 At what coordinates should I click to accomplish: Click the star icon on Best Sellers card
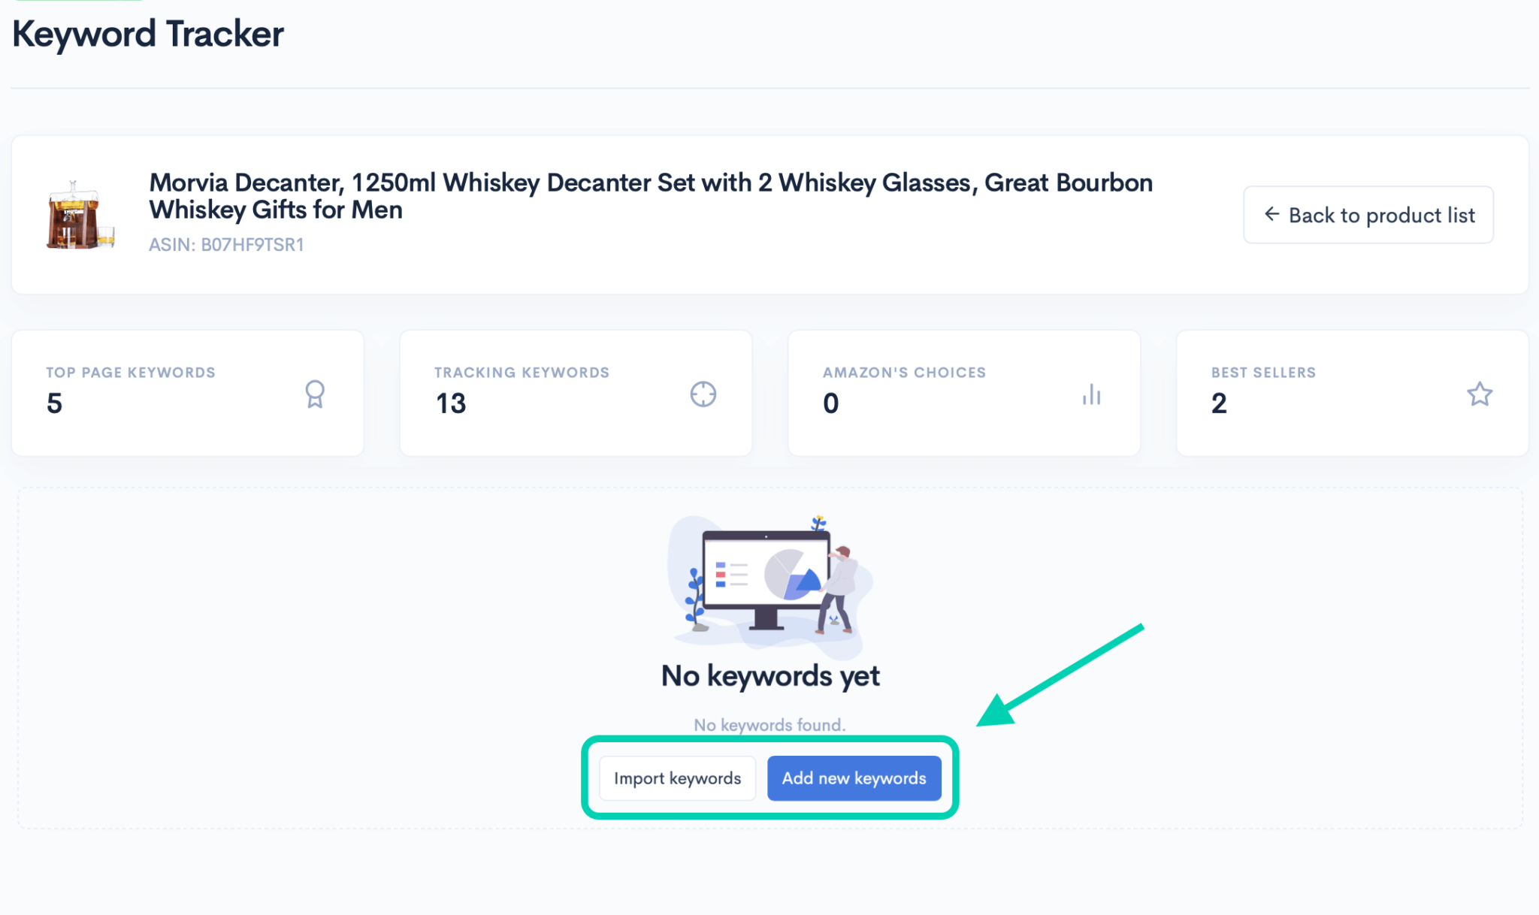pyautogui.click(x=1479, y=393)
